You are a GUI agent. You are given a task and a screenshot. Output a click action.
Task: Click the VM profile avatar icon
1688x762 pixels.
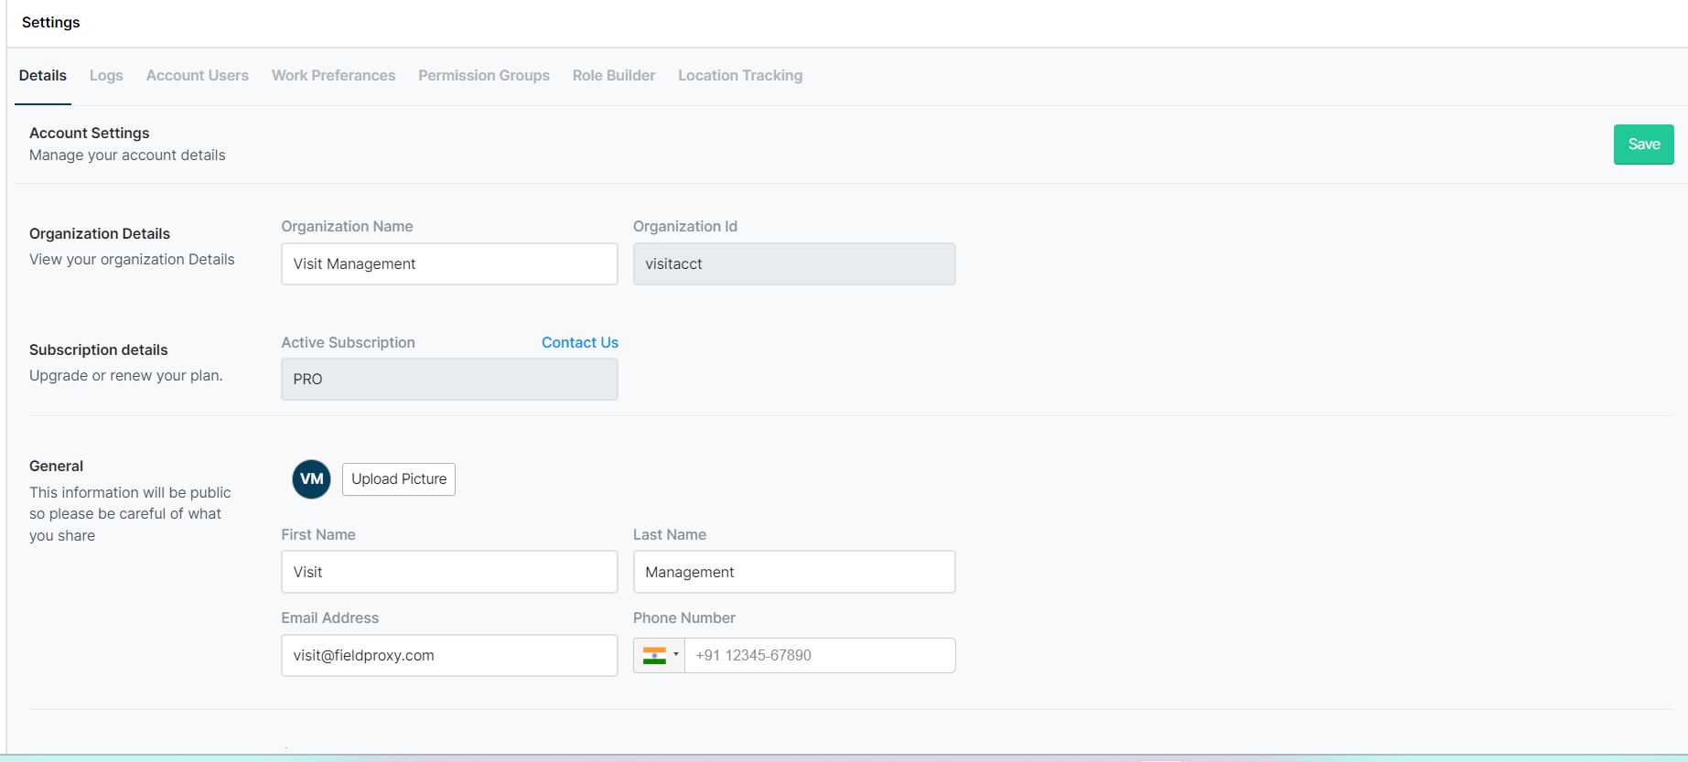[311, 479]
